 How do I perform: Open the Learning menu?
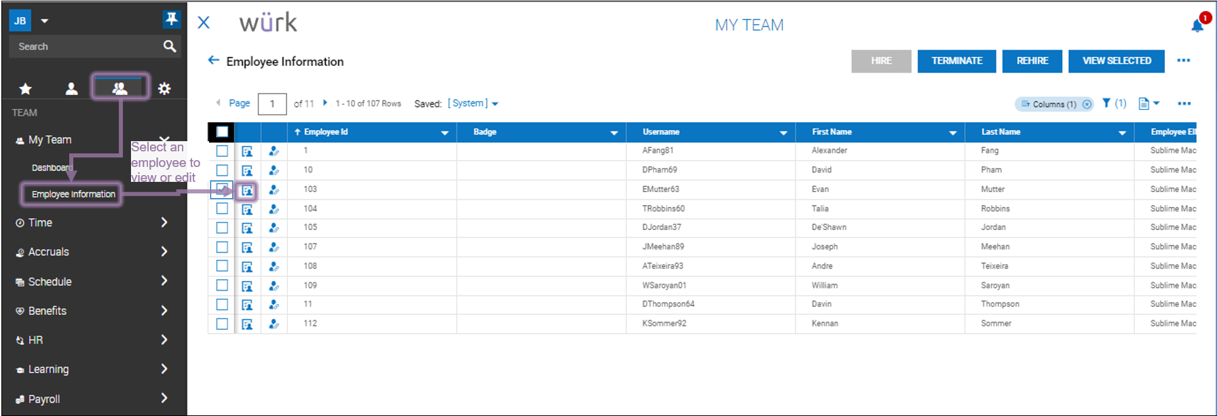pos(48,369)
